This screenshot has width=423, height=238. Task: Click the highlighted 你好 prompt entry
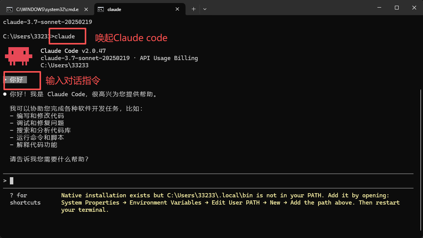pyautogui.click(x=16, y=80)
